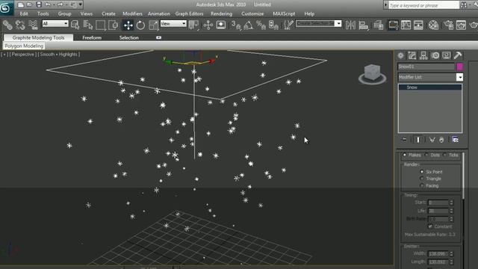Select the Six Point render option
The height and width of the screenshot is (269, 478).
422,172
